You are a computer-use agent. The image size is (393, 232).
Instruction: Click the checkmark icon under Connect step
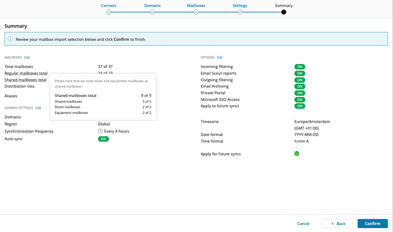[109, 12]
